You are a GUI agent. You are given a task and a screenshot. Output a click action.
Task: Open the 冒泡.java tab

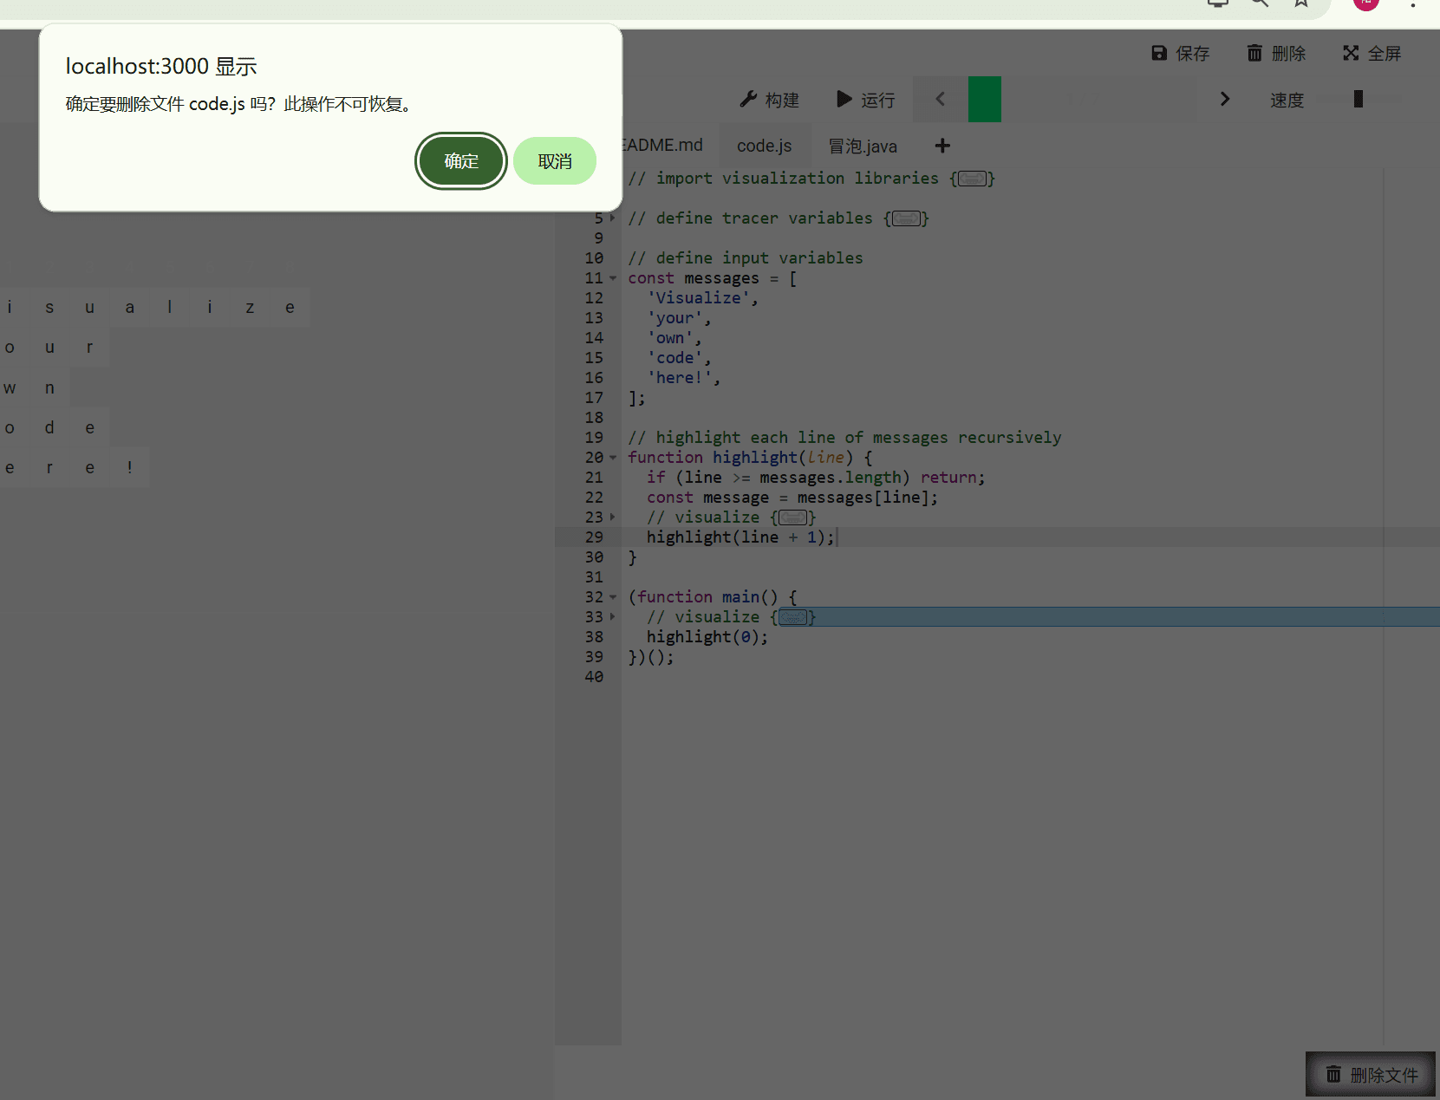[862, 146]
